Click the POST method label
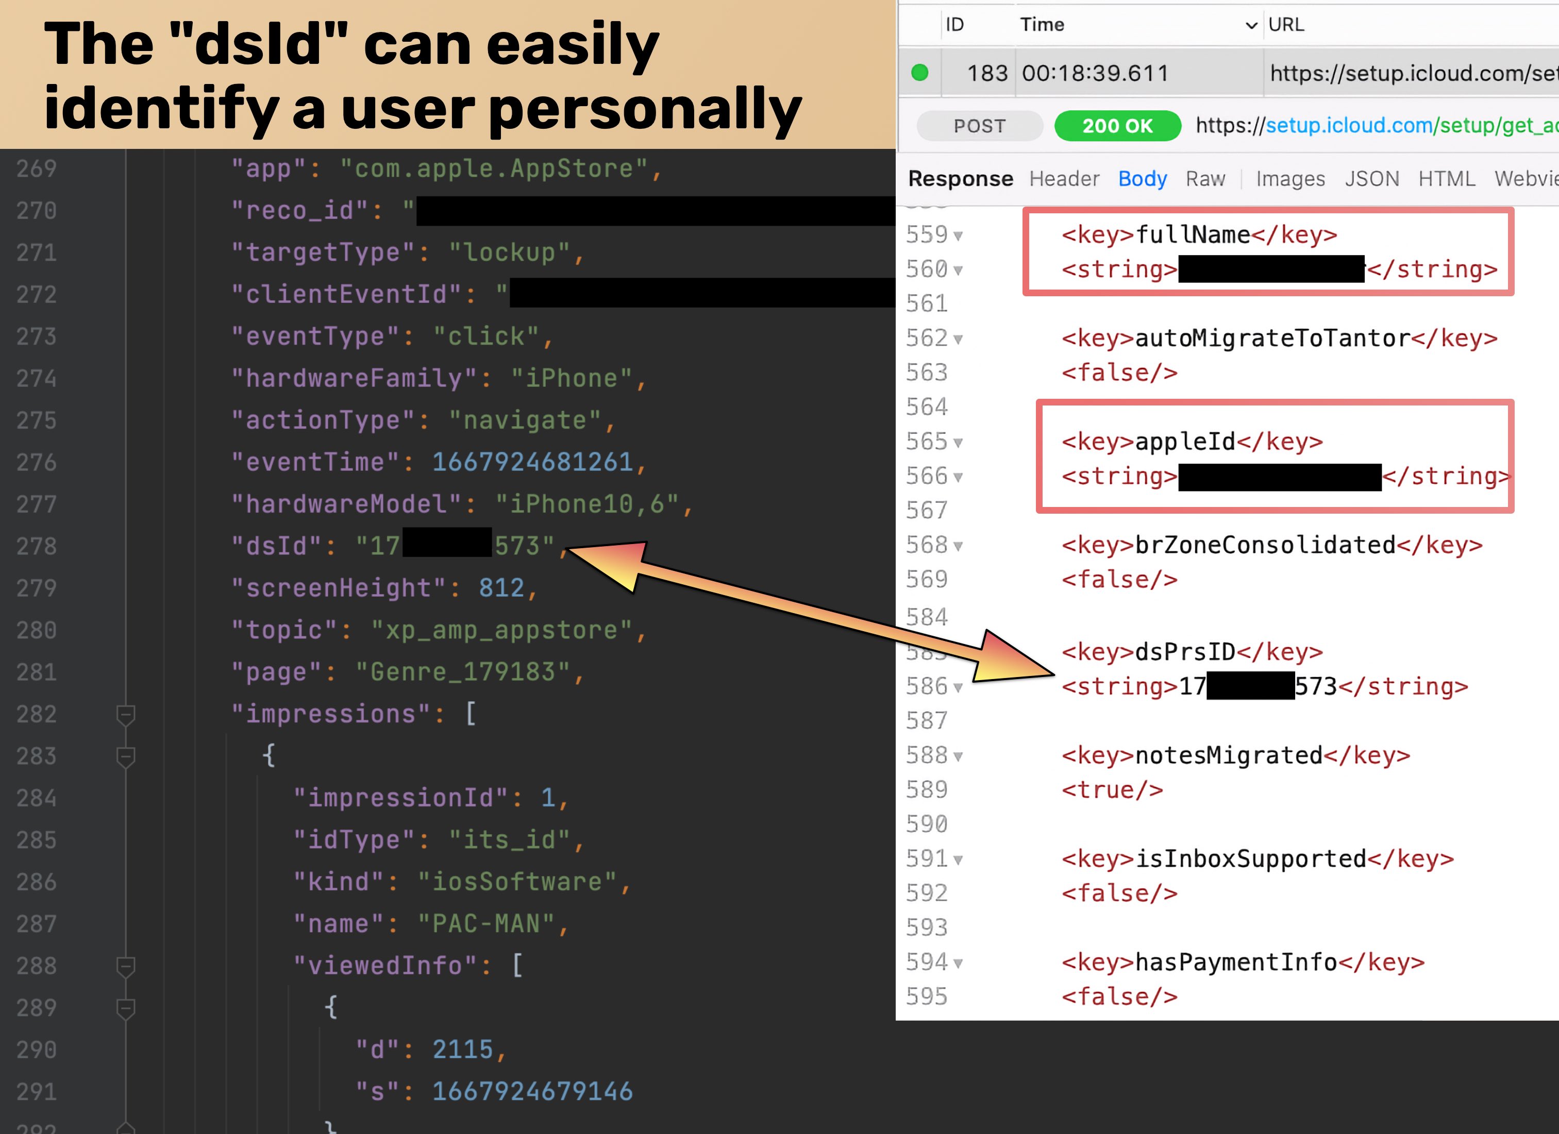The image size is (1559, 1134). pos(980,126)
